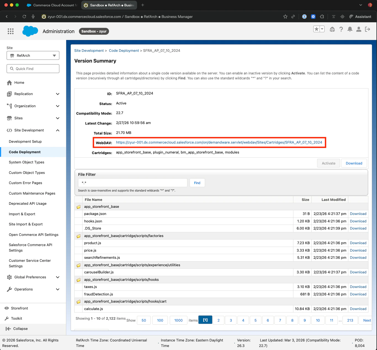Expand the Organization menu
377x350 pixels.
58,106
